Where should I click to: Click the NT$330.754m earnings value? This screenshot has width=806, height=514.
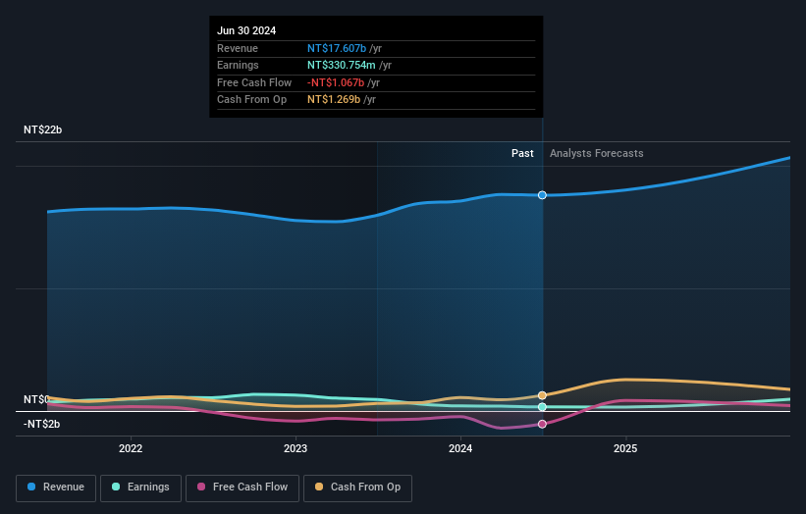click(342, 65)
